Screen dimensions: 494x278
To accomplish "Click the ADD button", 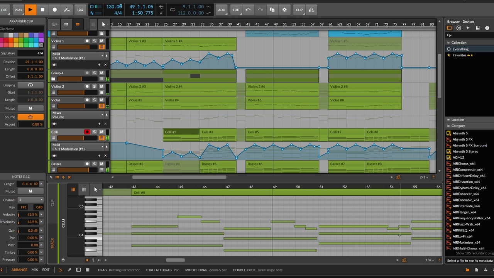I will (x=222, y=10).
